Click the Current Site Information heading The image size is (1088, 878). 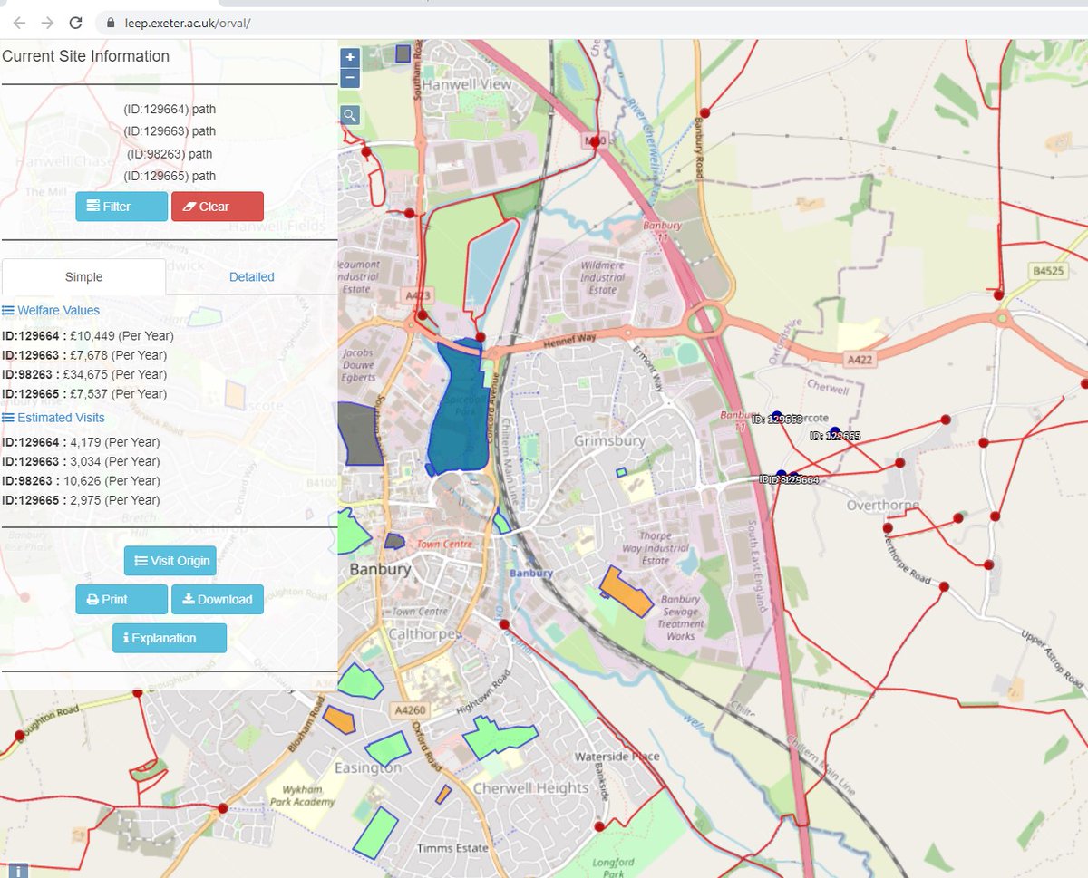(x=86, y=56)
